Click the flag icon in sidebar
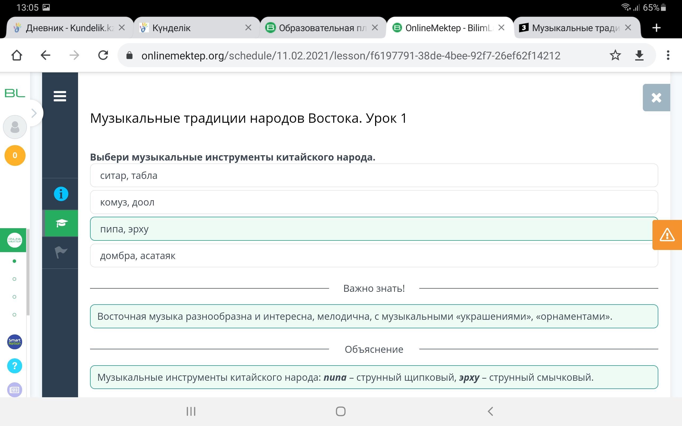682x426 pixels. [61, 252]
